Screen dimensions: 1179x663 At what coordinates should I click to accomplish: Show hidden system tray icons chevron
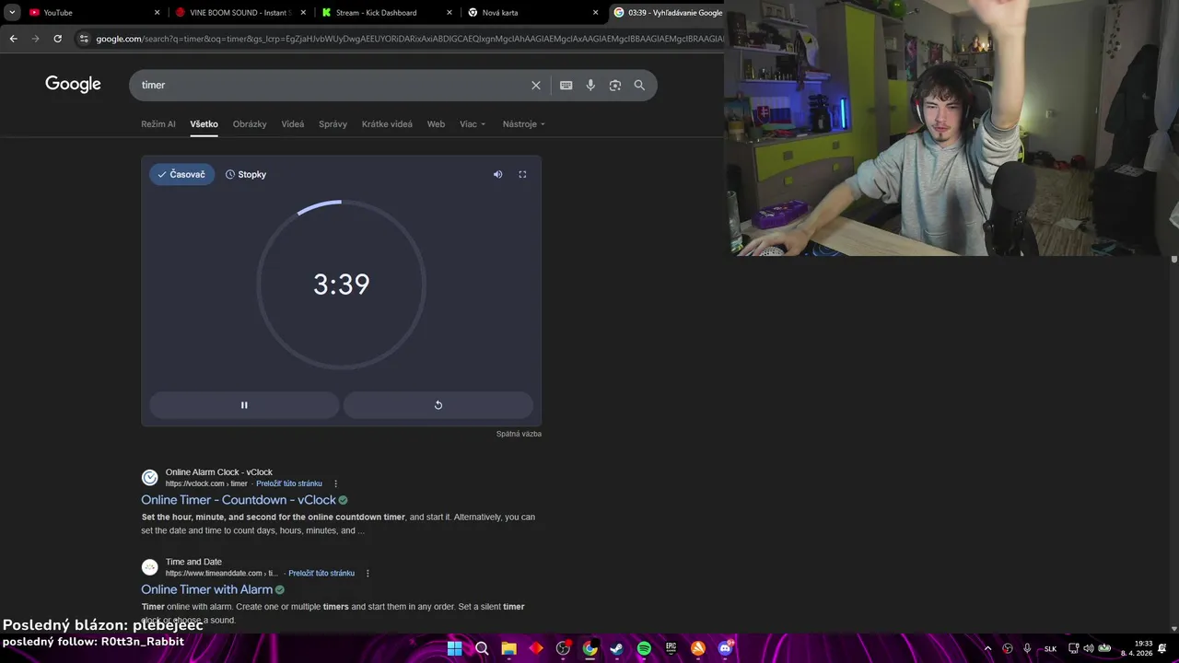pyautogui.click(x=988, y=648)
